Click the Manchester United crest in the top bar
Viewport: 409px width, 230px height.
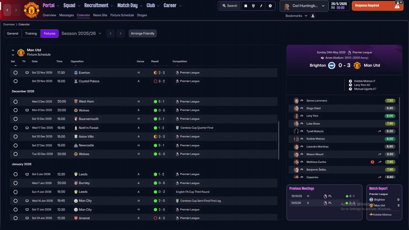[x=31, y=10]
